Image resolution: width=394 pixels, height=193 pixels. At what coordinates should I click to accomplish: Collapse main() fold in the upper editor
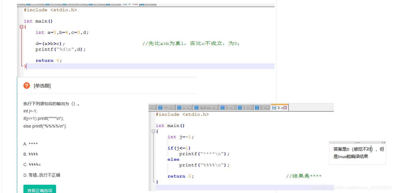click(21, 27)
